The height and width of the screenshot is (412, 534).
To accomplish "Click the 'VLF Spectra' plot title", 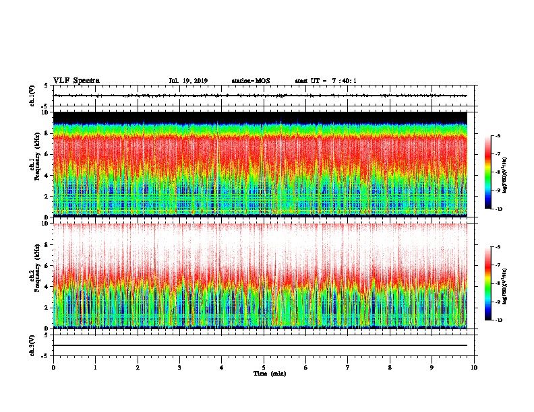I will click(76, 81).
